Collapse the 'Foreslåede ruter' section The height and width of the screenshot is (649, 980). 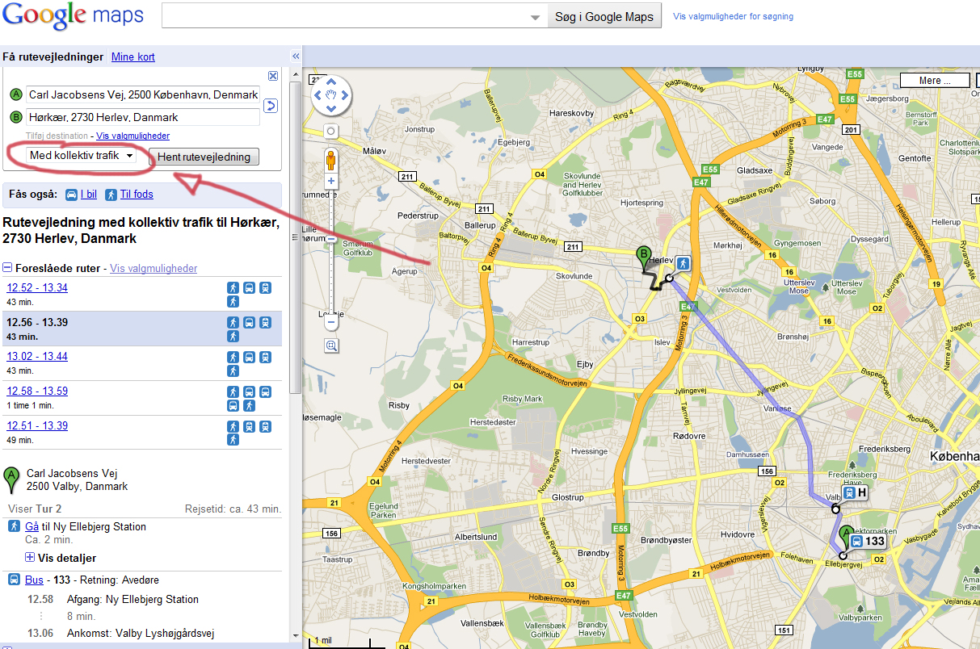tap(7, 268)
